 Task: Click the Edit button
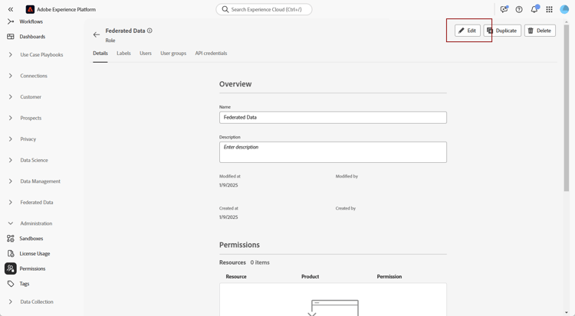click(468, 31)
